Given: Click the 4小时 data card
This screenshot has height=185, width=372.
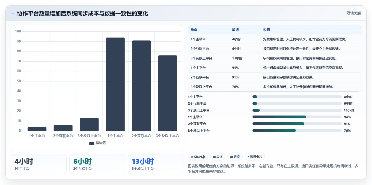Looking at the screenshot, I should pos(38,164).
